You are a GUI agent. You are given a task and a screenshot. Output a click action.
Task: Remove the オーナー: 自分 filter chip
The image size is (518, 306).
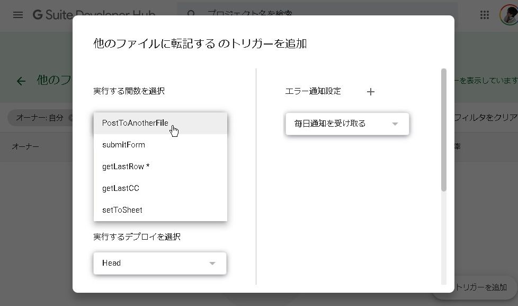pyautogui.click(x=70, y=118)
